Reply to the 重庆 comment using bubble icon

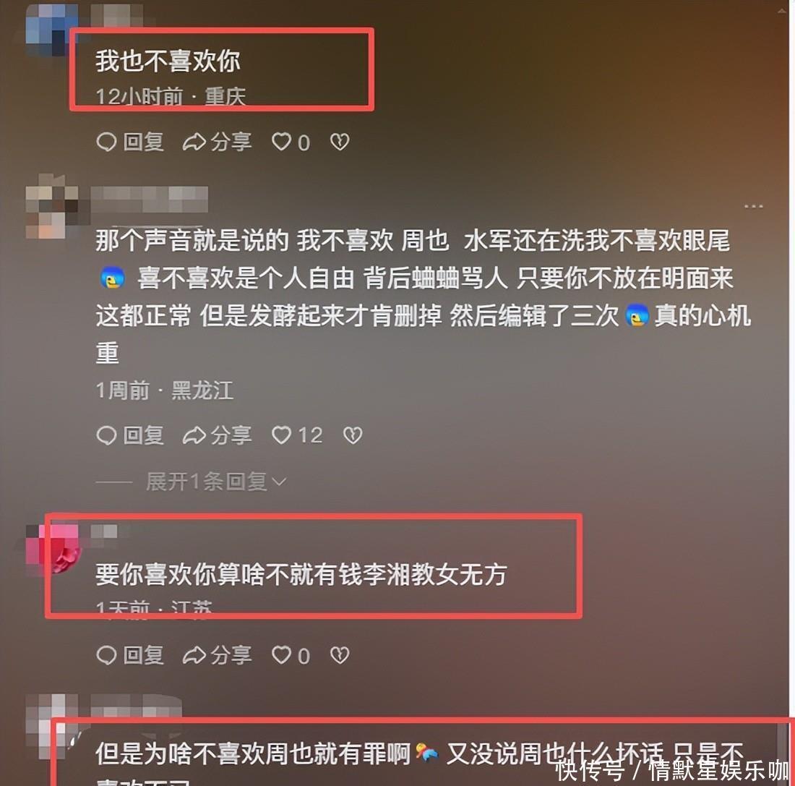point(130,142)
